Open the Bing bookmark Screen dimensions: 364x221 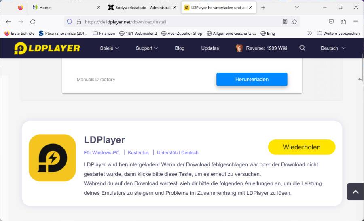[x=268, y=33]
